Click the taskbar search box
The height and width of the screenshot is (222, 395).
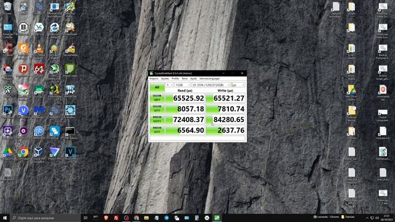pyautogui.click(x=45, y=218)
